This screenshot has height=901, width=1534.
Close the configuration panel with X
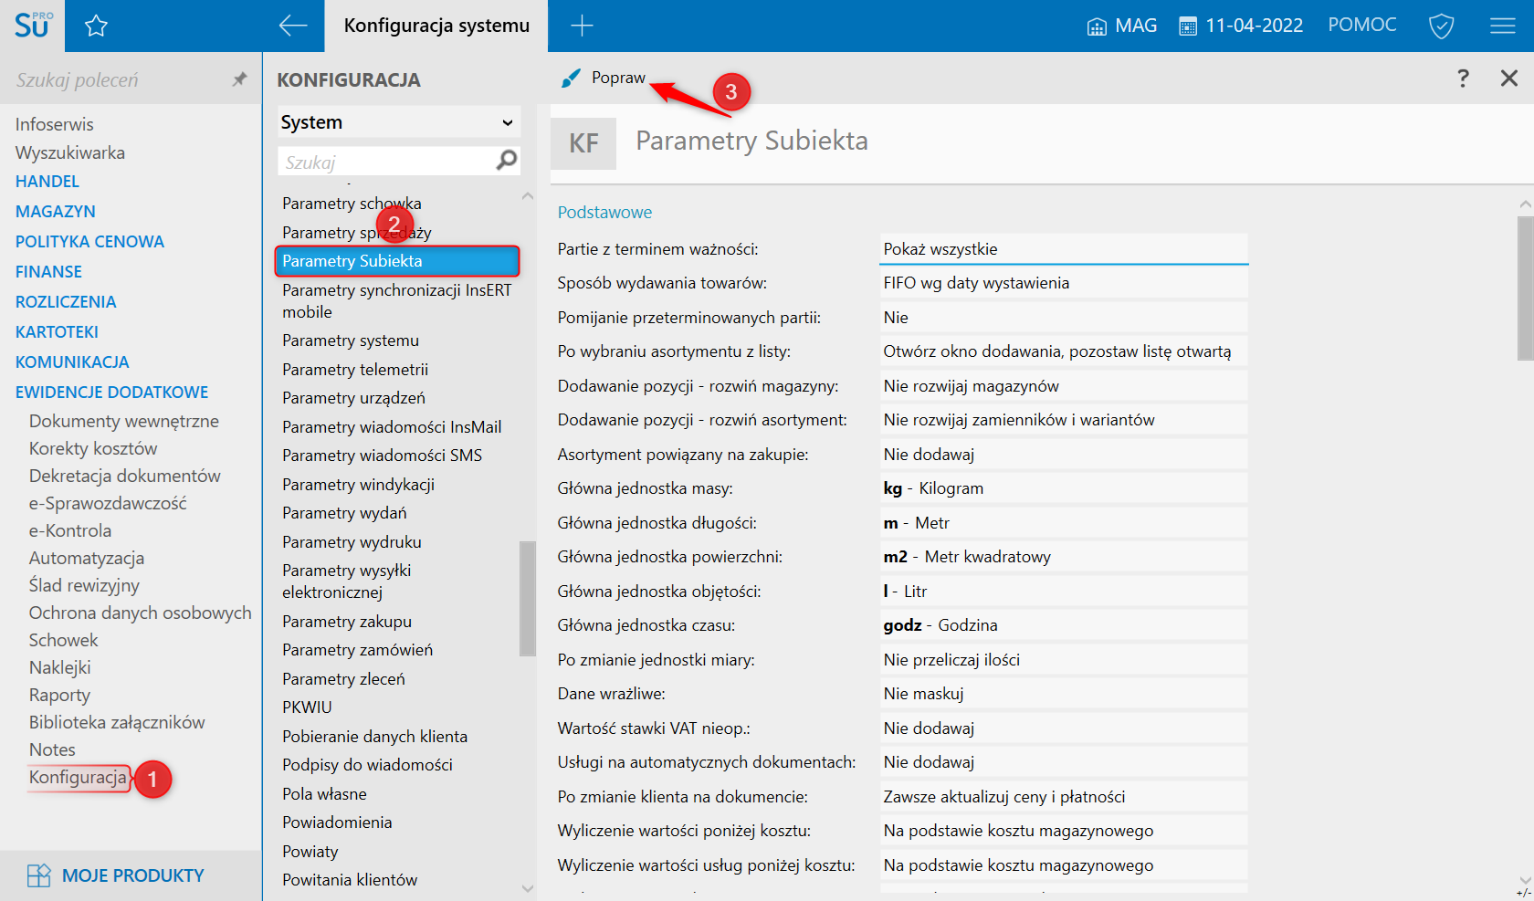click(1509, 79)
